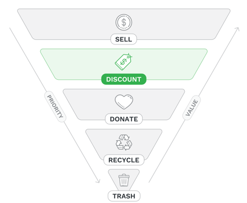Select the green discount price tag icon

click(124, 62)
